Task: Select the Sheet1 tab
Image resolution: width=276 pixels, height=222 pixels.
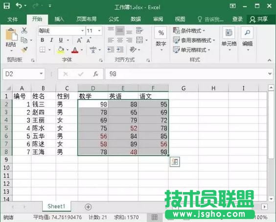Action: click(x=56, y=206)
